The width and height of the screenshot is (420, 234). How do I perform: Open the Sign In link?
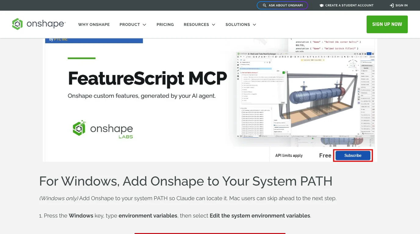click(399, 5)
